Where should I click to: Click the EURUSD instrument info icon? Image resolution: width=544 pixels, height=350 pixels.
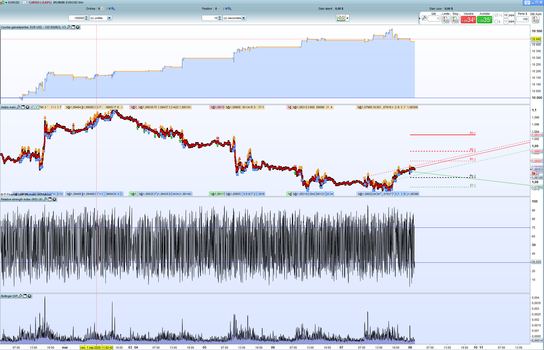24,2
